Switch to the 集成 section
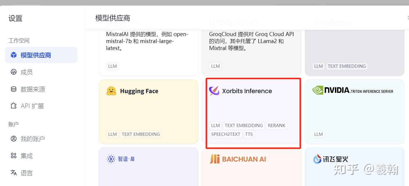 pyautogui.click(x=14, y=155)
